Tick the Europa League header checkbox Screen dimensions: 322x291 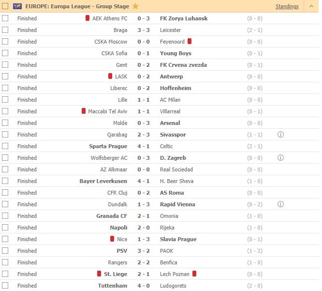(5, 6)
